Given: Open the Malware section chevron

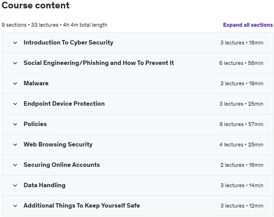Looking at the screenshot, I should 15,83.
